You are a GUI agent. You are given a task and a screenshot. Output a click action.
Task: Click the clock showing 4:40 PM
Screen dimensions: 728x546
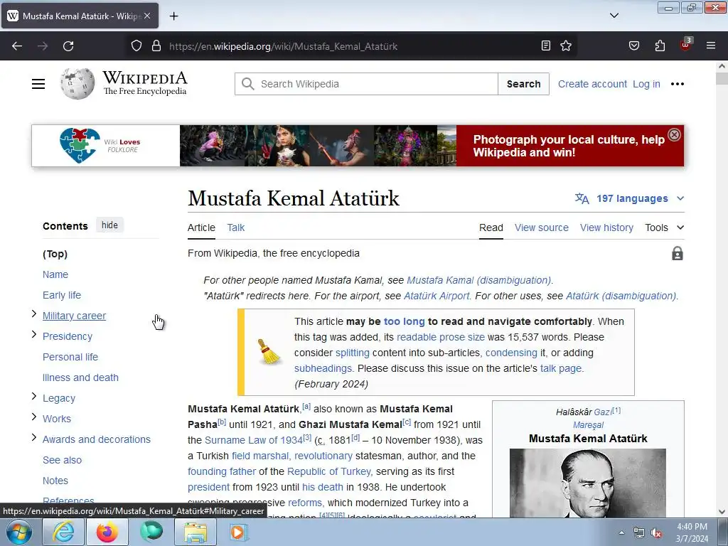click(x=692, y=527)
